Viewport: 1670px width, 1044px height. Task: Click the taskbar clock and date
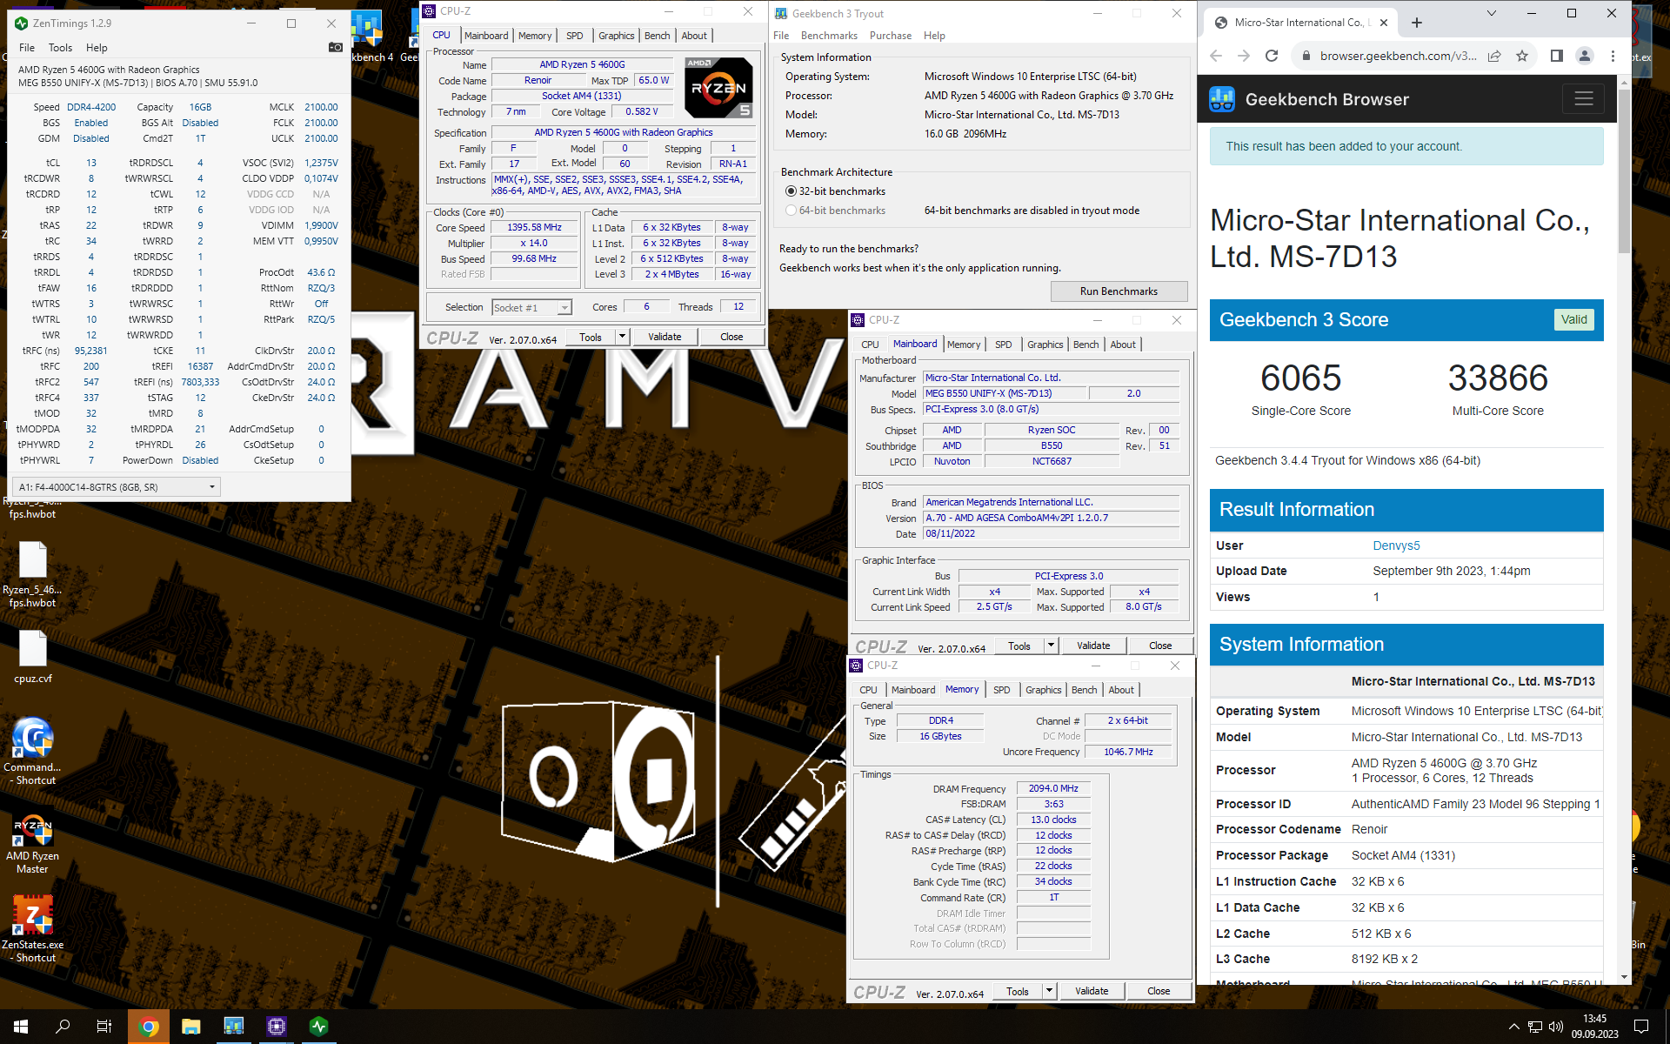click(x=1594, y=1027)
